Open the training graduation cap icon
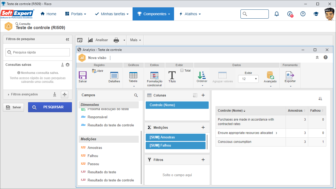 point(316,14)
